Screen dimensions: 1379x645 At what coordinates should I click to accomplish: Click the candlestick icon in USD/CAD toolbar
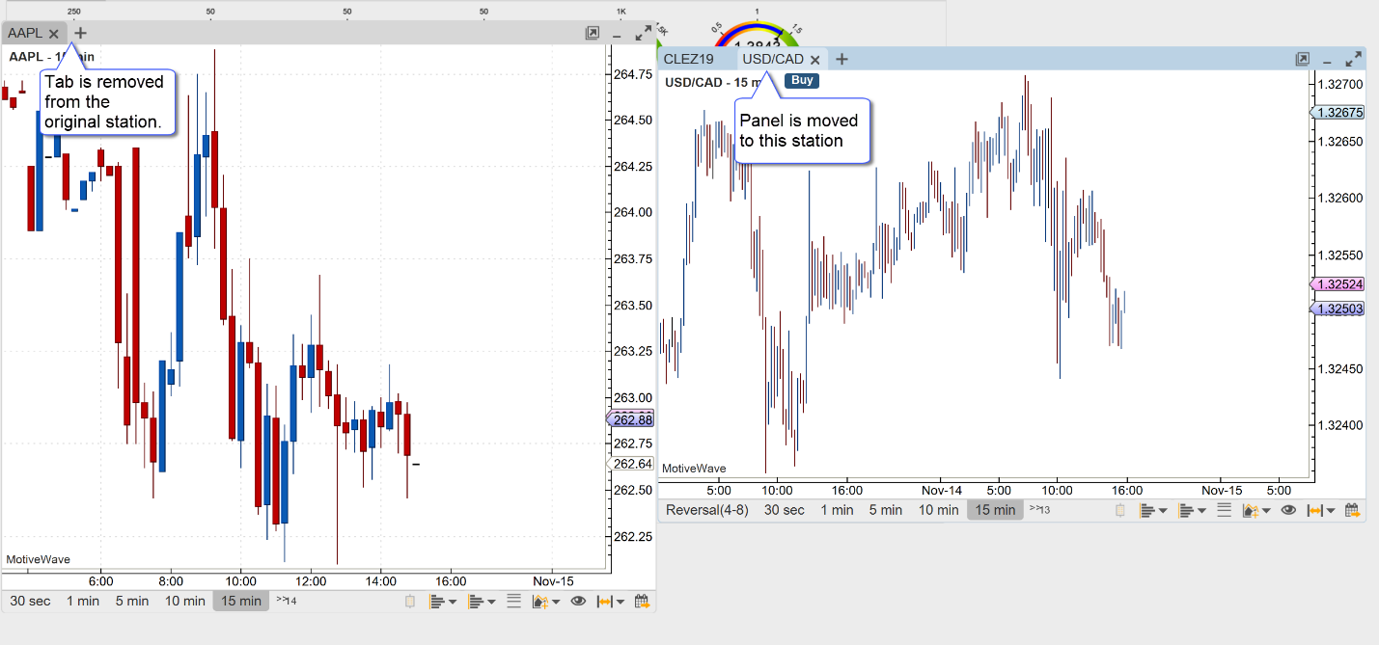[1119, 510]
